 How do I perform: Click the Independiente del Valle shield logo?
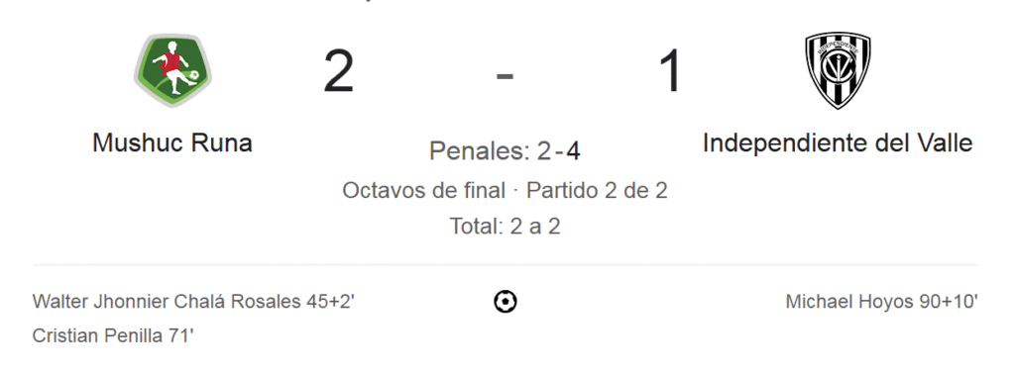(838, 70)
